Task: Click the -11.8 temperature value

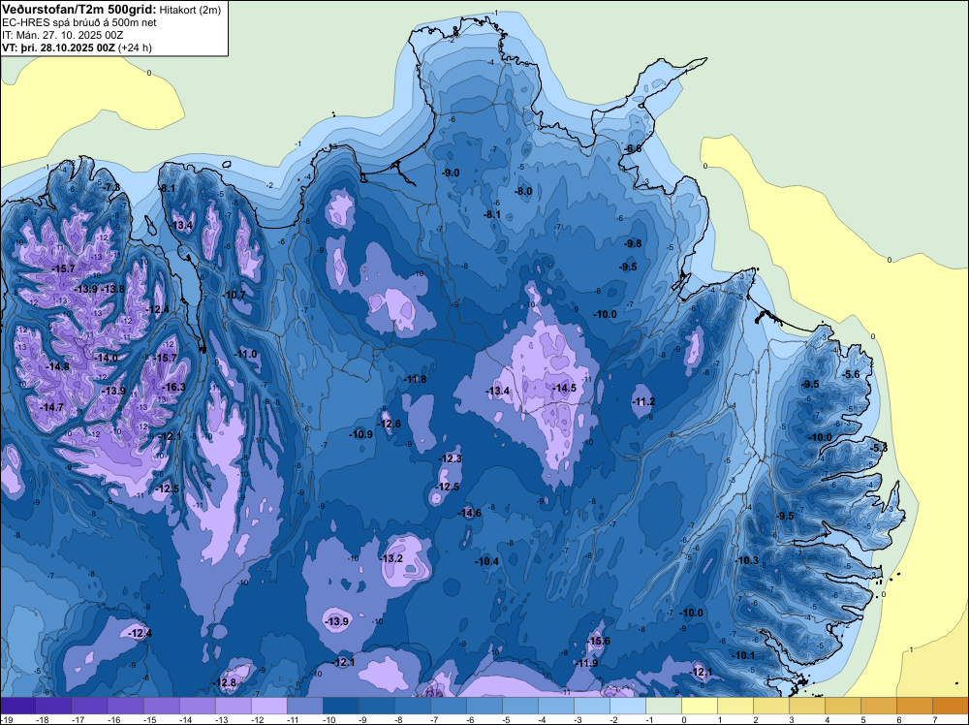Action: click(x=415, y=380)
